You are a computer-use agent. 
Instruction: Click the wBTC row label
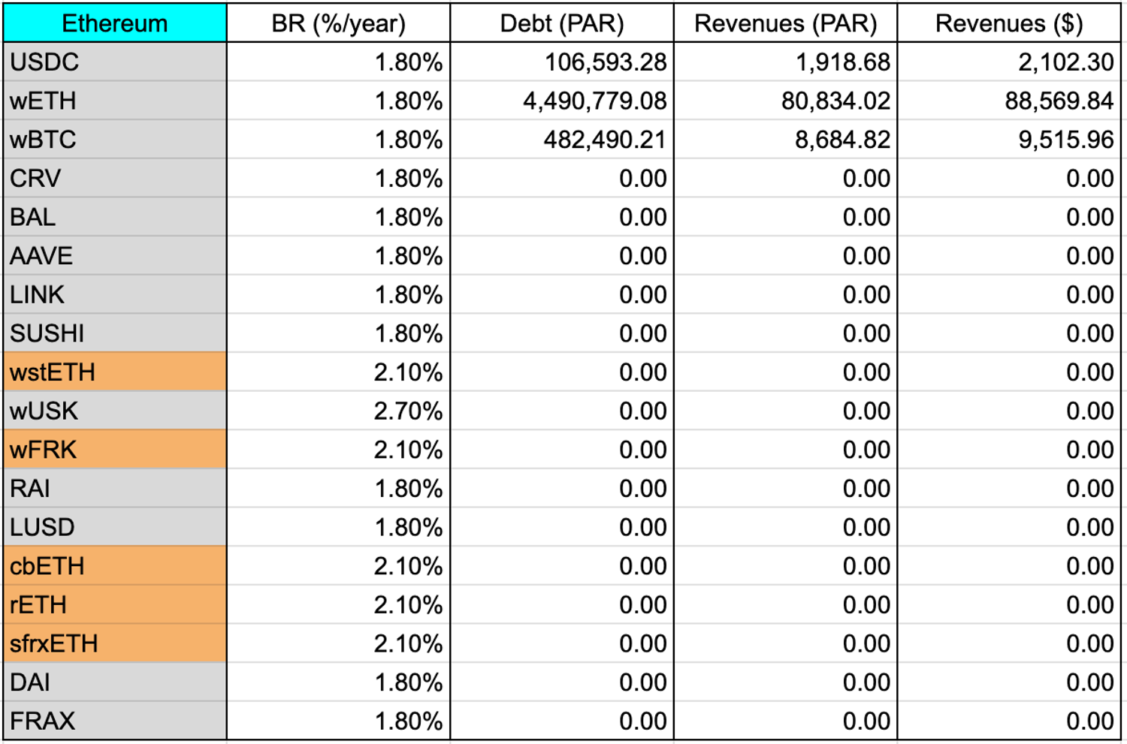tap(115, 139)
